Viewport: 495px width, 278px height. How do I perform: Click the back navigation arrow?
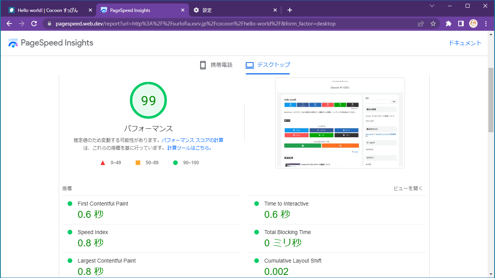point(9,23)
